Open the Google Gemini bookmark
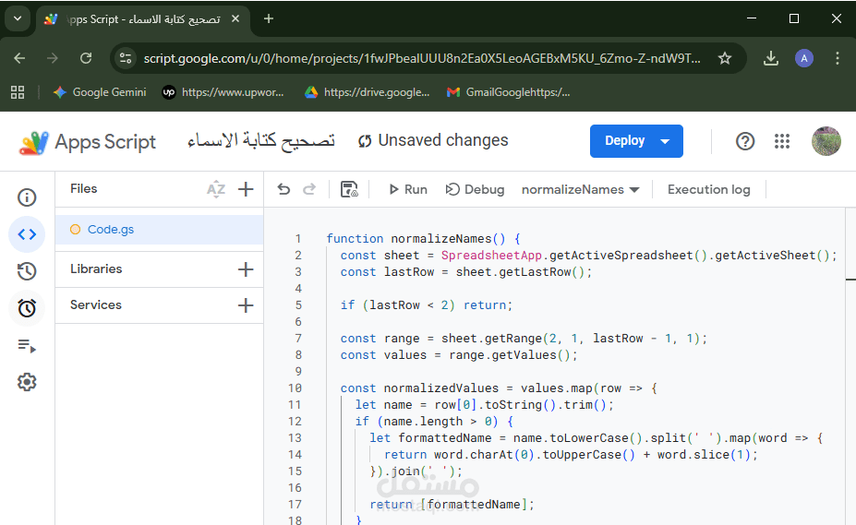 100,92
